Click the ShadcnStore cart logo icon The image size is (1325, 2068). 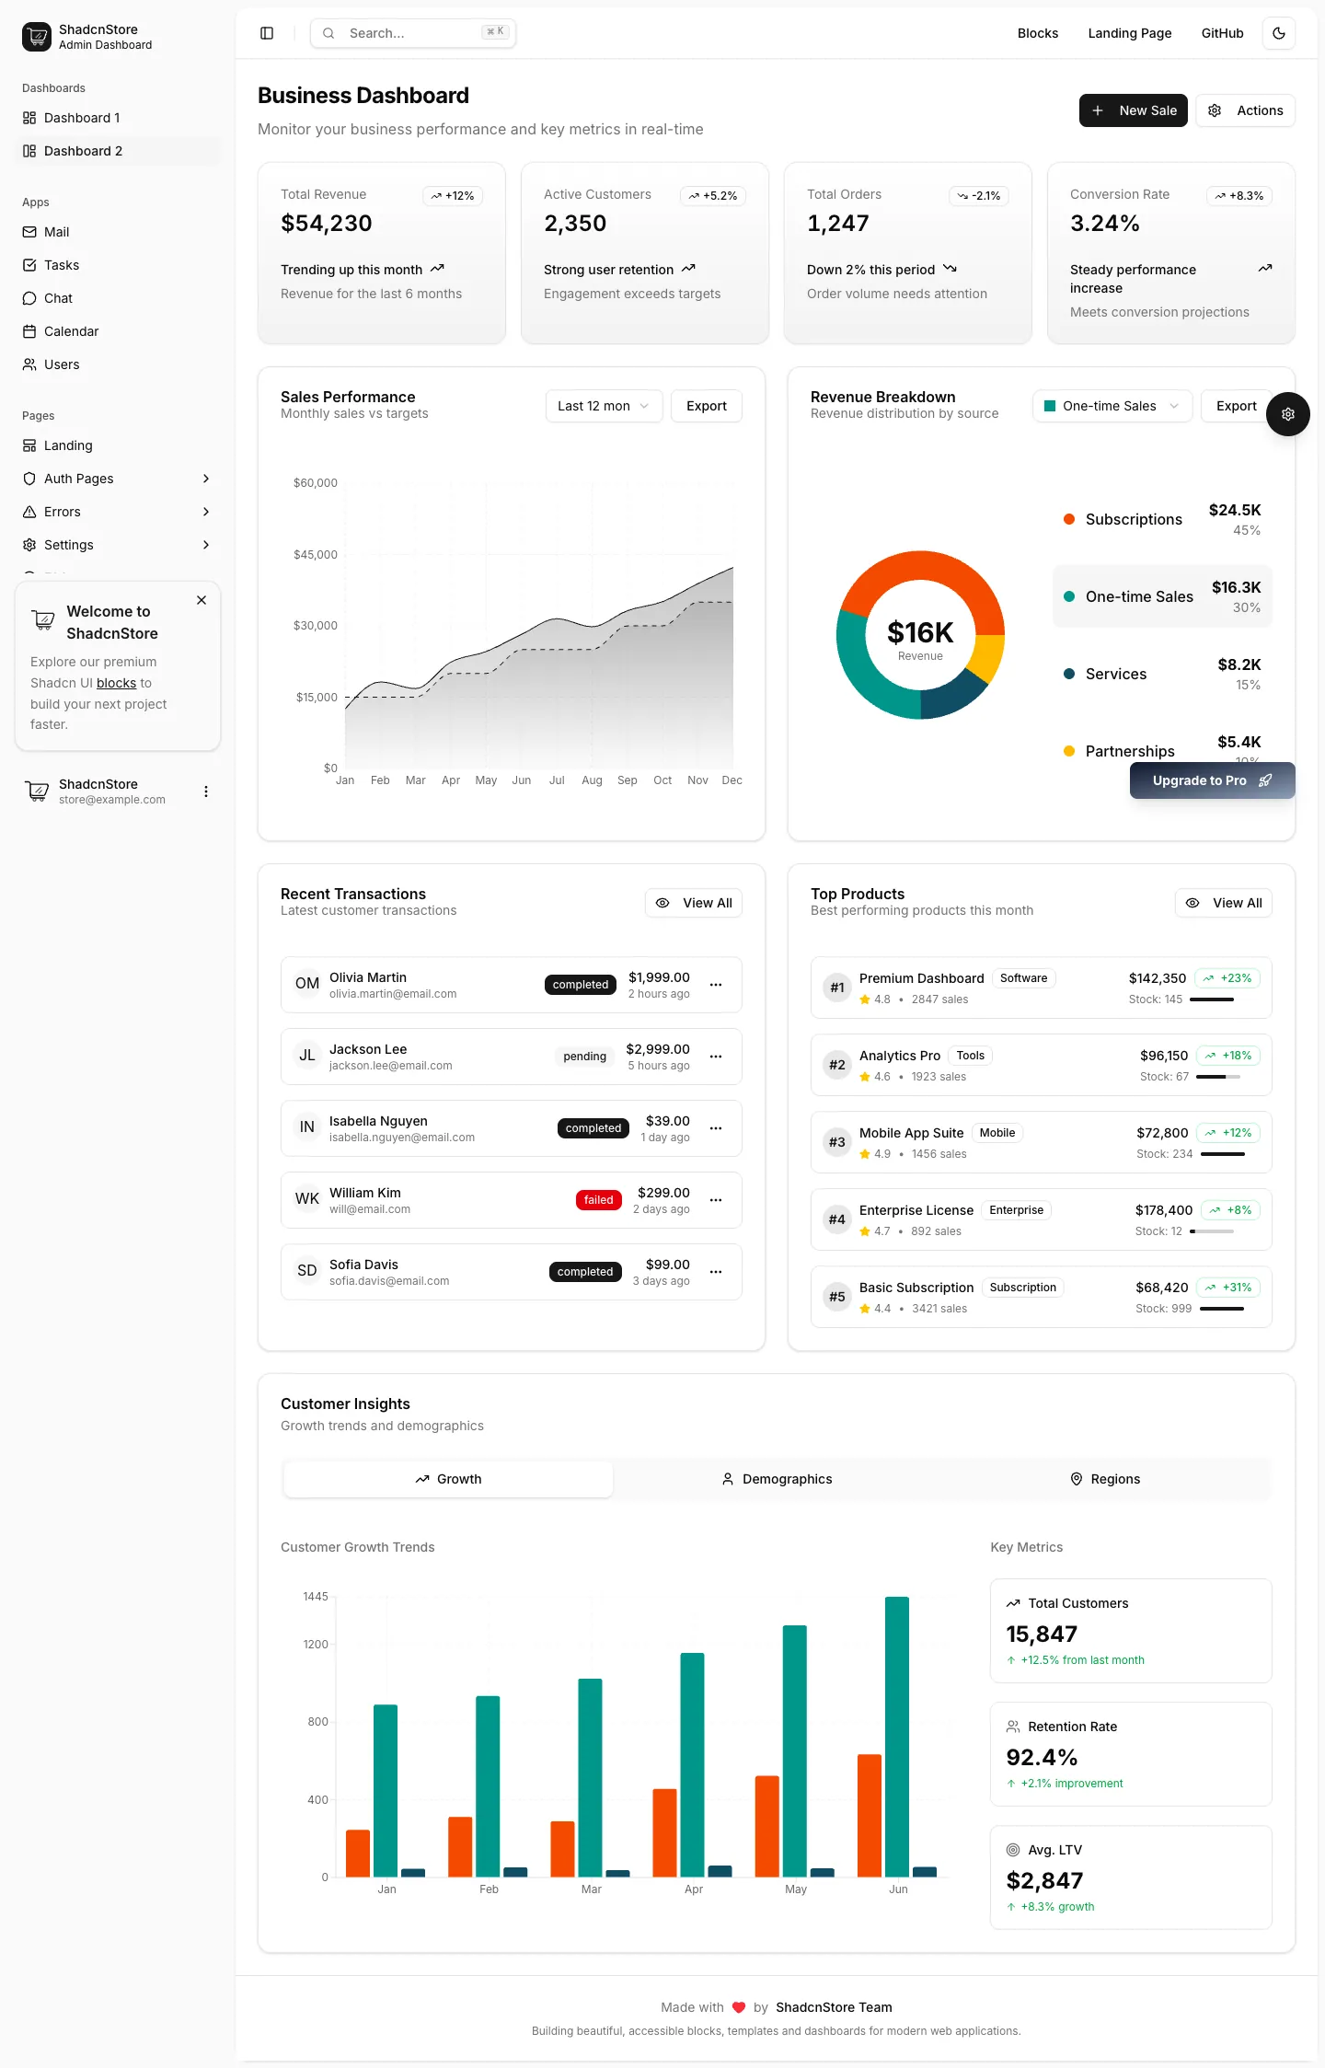pyautogui.click(x=37, y=37)
